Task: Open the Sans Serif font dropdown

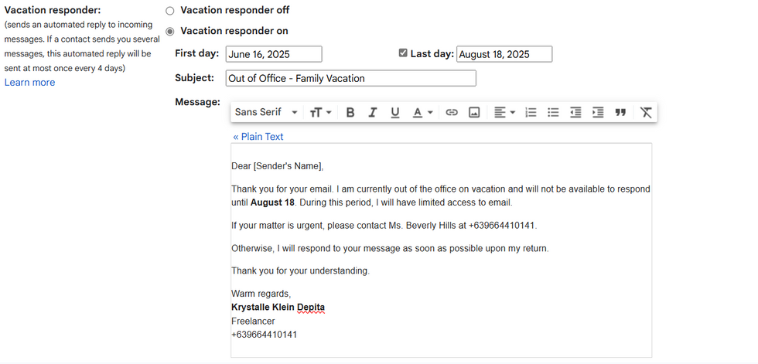Action: 266,113
